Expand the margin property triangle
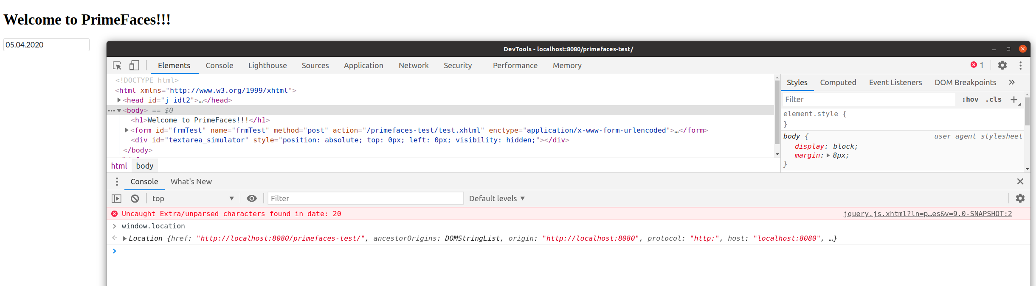This screenshot has height=286, width=1036. click(x=828, y=155)
